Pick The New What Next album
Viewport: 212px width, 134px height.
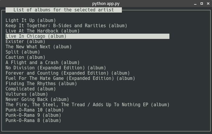[38, 47]
